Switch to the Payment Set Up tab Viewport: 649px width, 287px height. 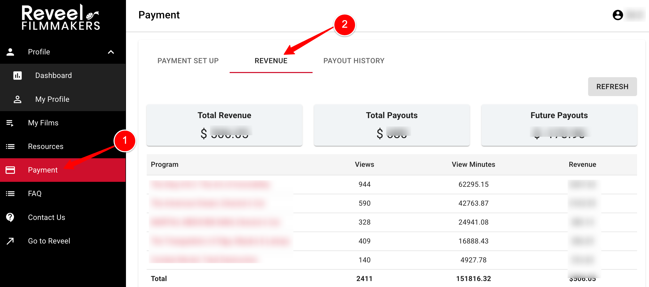[188, 61]
